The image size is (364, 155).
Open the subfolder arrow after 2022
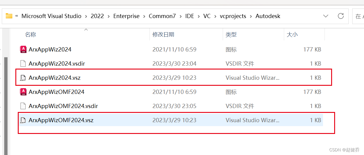[108, 16]
